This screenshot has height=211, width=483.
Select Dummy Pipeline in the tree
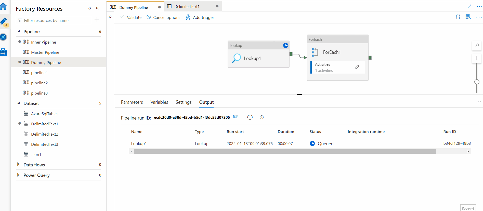pos(46,62)
